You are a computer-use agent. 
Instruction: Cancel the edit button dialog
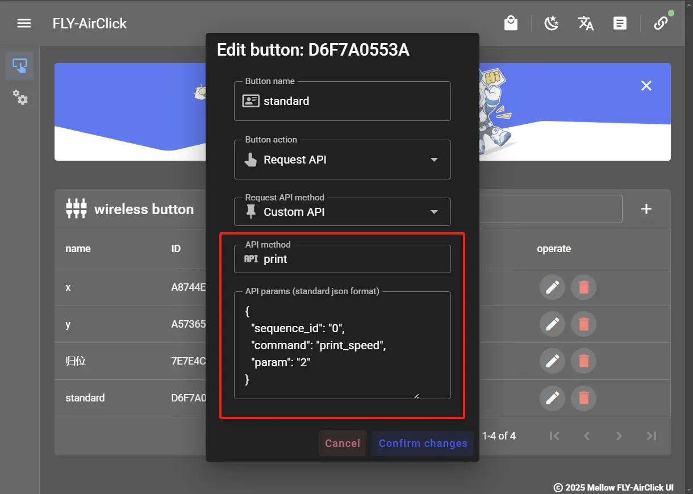pos(343,443)
